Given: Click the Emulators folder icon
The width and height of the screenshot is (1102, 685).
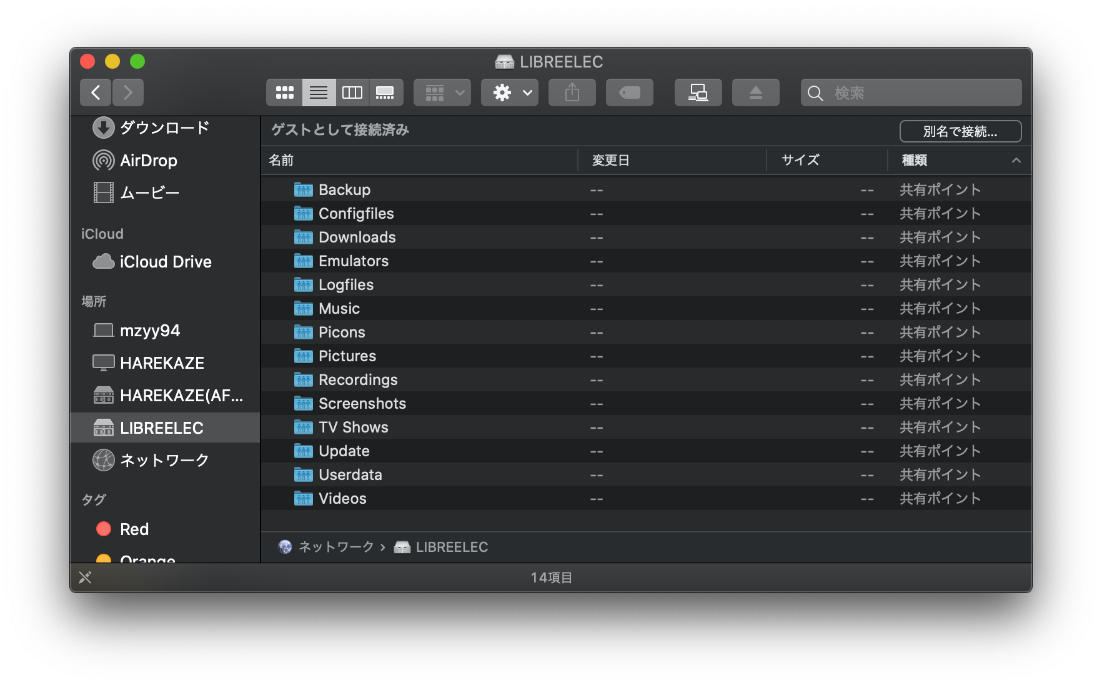Looking at the screenshot, I should tap(303, 261).
